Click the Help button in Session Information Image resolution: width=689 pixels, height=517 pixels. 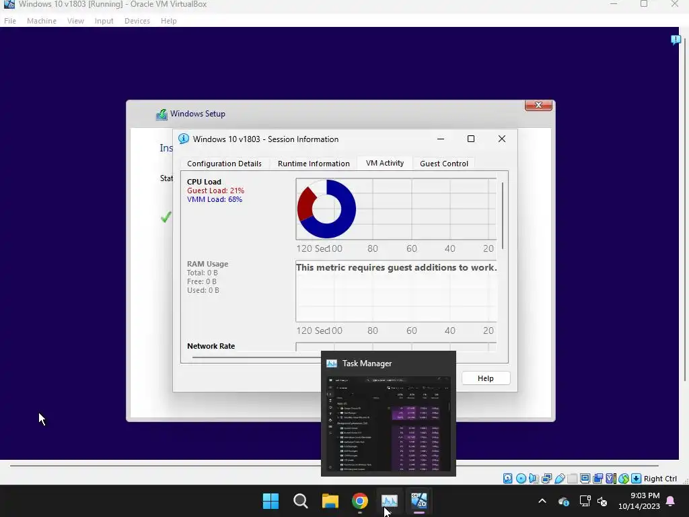tap(486, 378)
